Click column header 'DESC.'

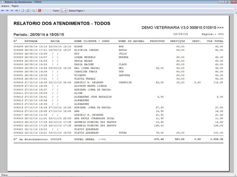[x=197, y=41]
